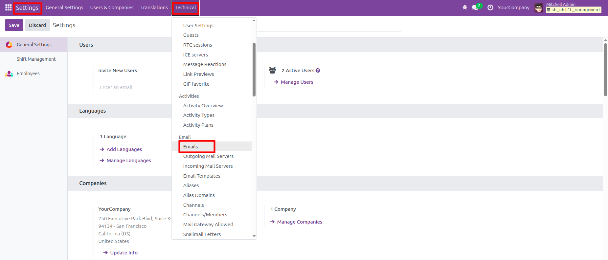Click the Manage Companies link
This screenshot has width=608, height=260.
[x=300, y=222]
